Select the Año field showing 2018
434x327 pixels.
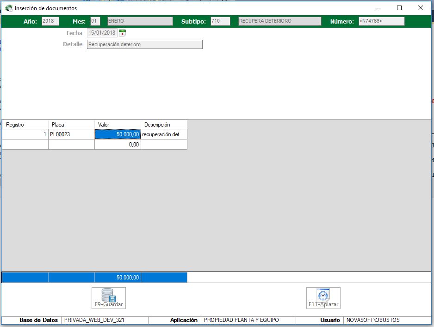point(50,21)
